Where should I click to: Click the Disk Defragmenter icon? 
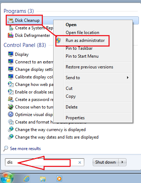pyautogui.click(x=11, y=35)
